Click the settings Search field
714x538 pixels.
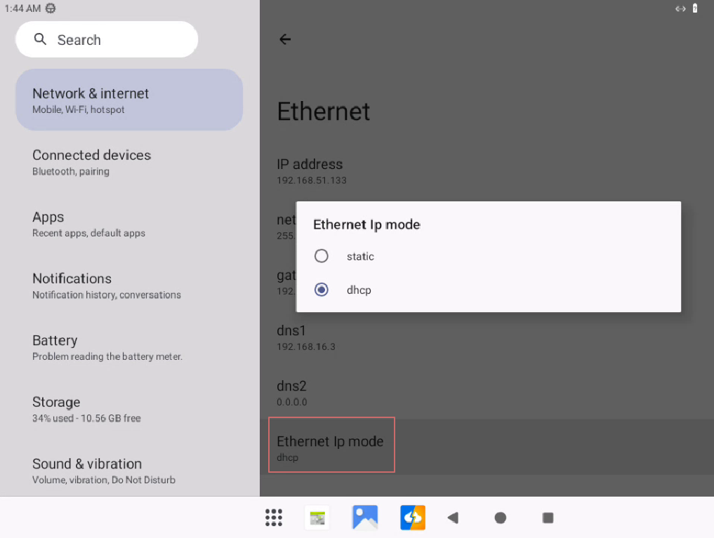107,40
